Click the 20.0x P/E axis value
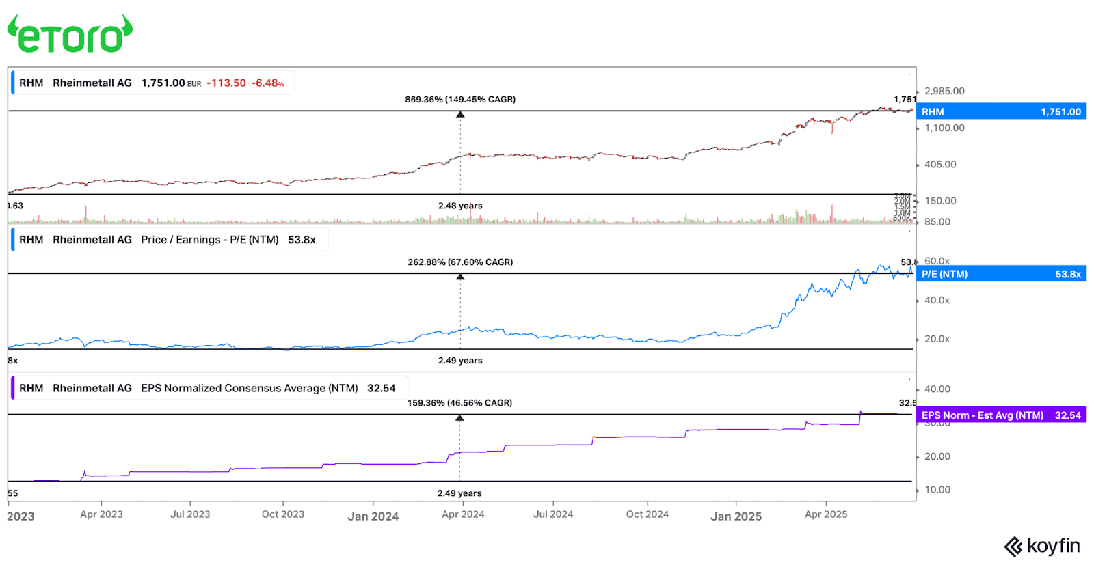This screenshot has height=565, width=1094. 937,340
